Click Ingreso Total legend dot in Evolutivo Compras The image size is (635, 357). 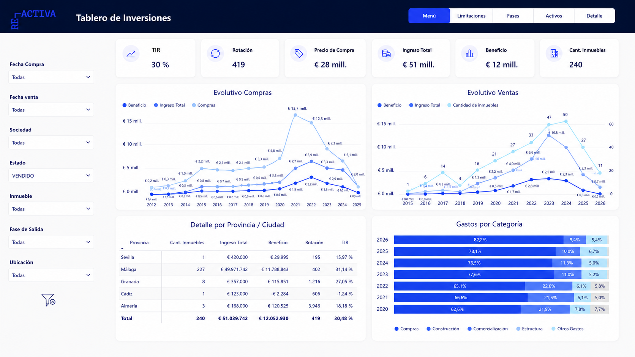point(156,105)
